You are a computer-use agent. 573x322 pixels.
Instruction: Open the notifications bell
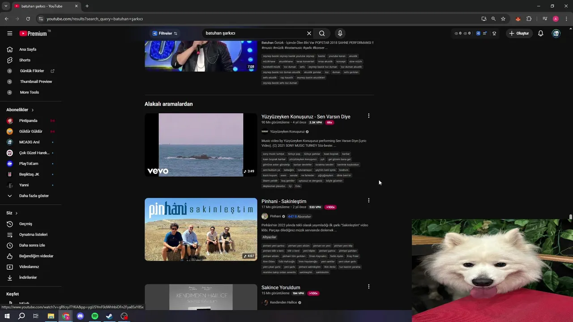pyautogui.click(x=540, y=33)
